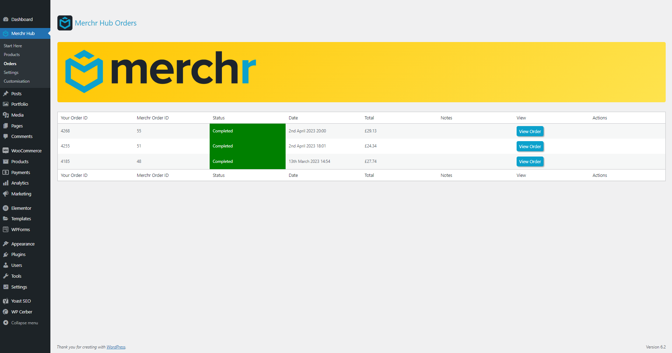
Task: Click the Completed status of order 4185
Action: coord(223,161)
